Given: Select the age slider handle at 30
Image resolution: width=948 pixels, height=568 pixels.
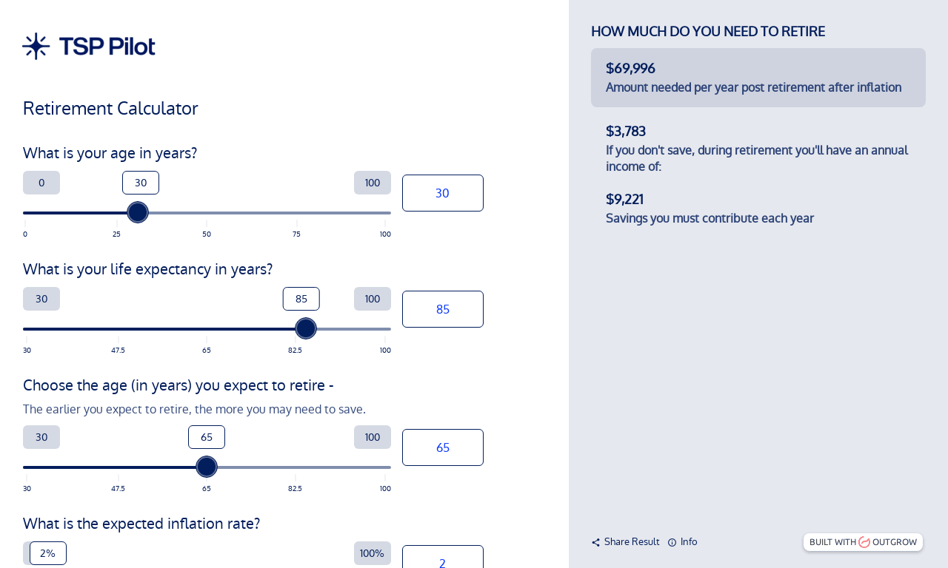Looking at the screenshot, I should point(137,212).
